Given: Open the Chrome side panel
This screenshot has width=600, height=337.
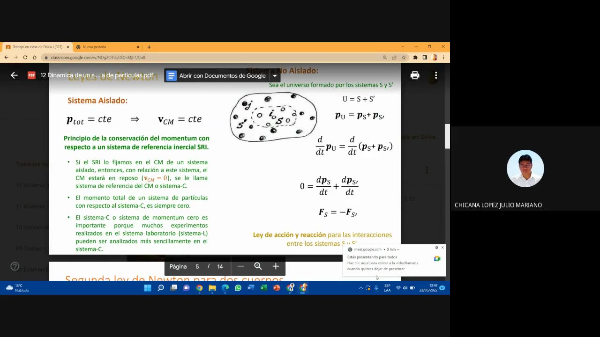Looking at the screenshot, I should tap(425, 58).
